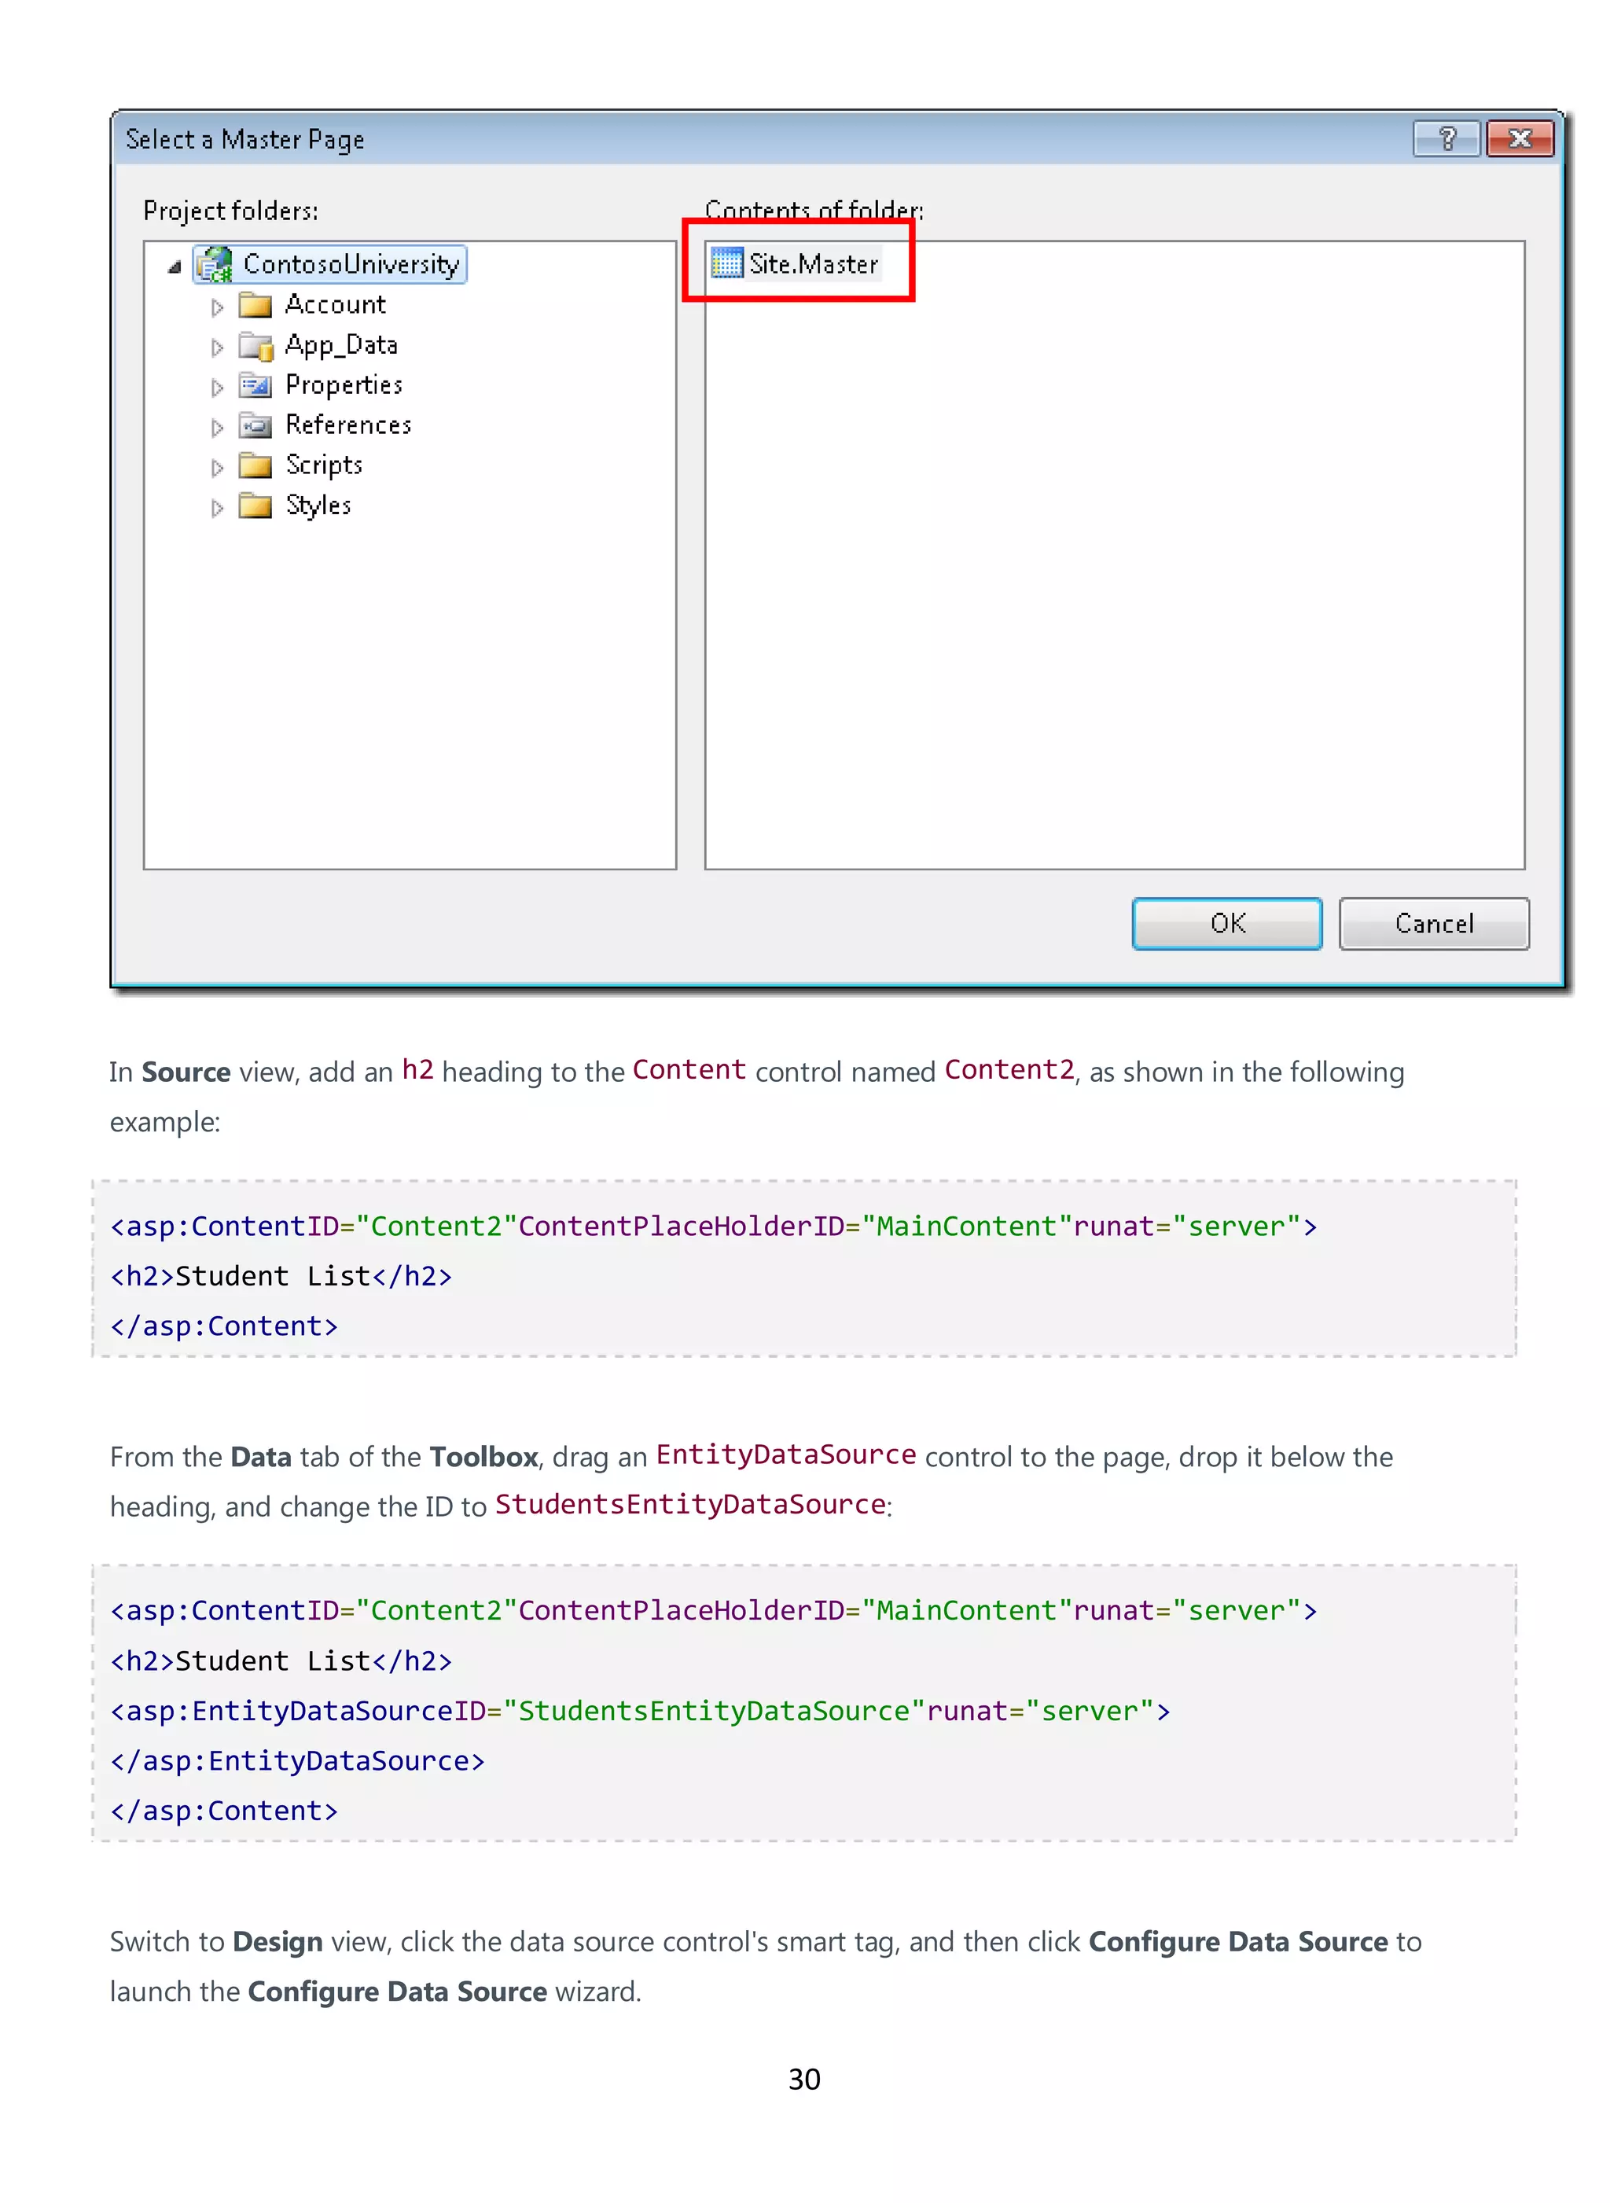Confirm with the OK button
This screenshot has height=2203, width=1610.
point(1227,923)
